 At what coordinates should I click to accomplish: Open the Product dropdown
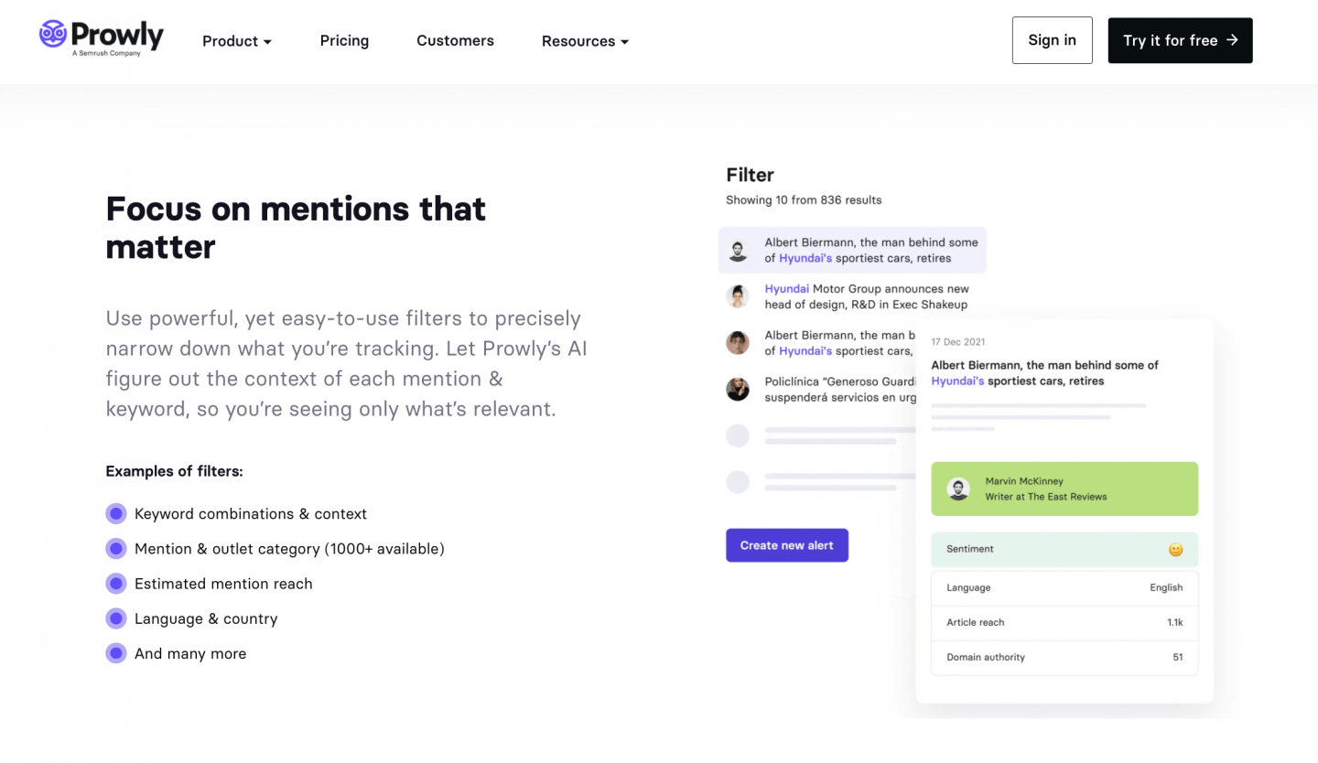pyautogui.click(x=236, y=41)
